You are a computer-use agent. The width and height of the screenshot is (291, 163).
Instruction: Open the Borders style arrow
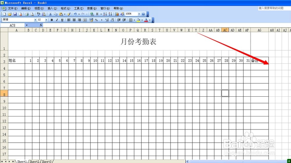pyautogui.click(x=134, y=20)
